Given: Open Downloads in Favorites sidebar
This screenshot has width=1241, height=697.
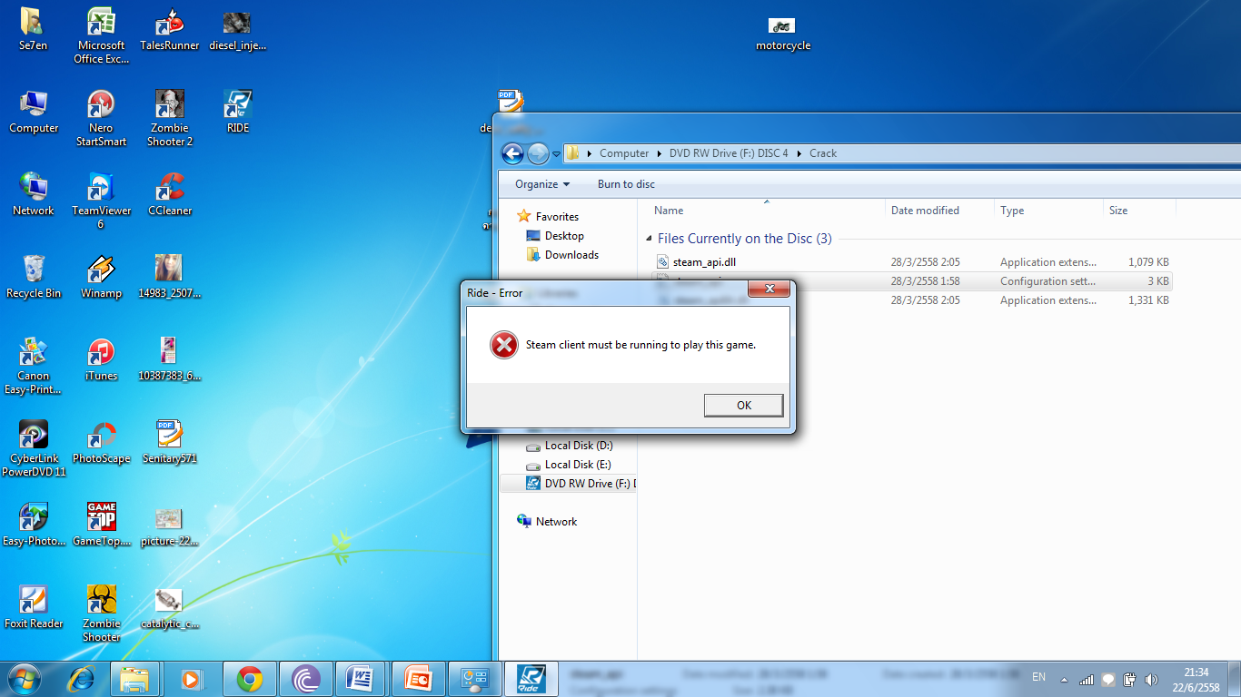Looking at the screenshot, I should [571, 255].
